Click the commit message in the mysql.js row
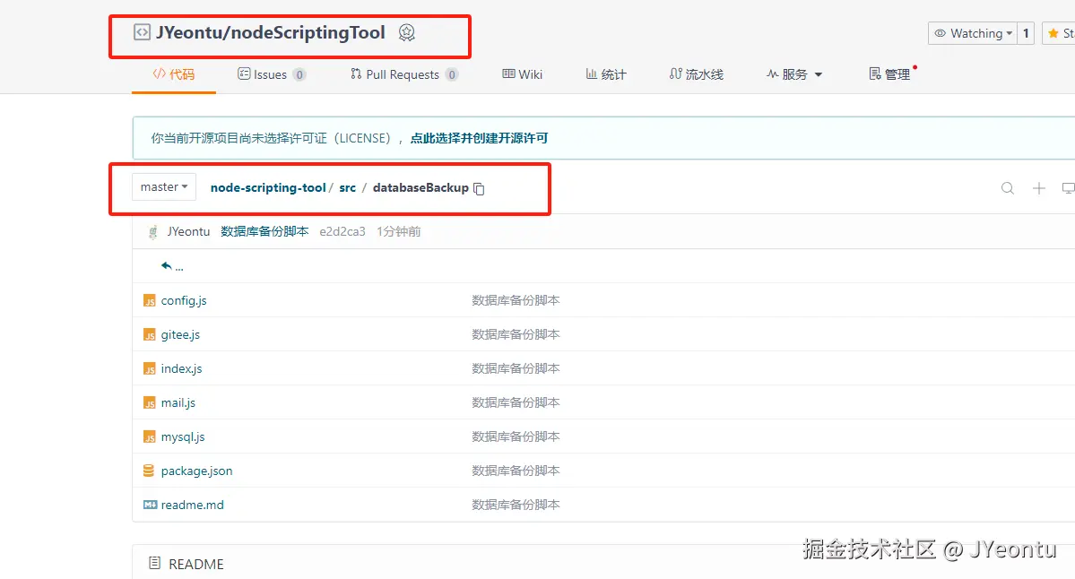This screenshot has height=579, width=1075. click(516, 436)
